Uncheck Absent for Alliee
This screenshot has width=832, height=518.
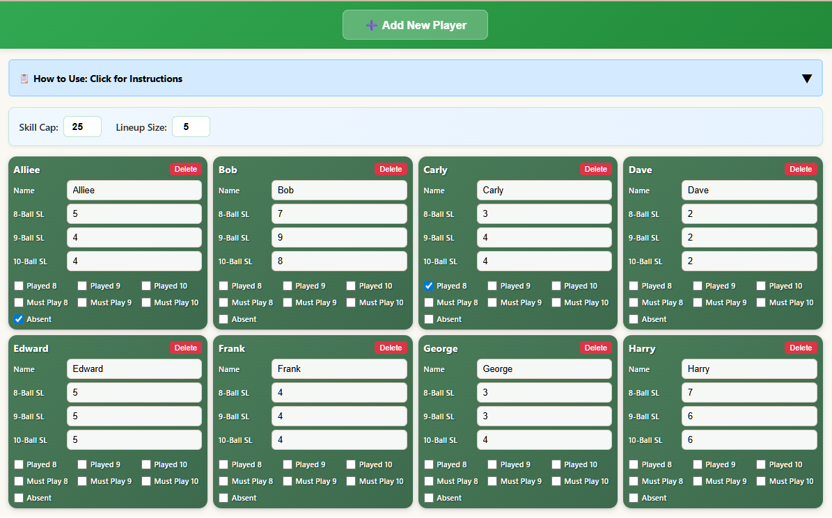pyautogui.click(x=19, y=319)
